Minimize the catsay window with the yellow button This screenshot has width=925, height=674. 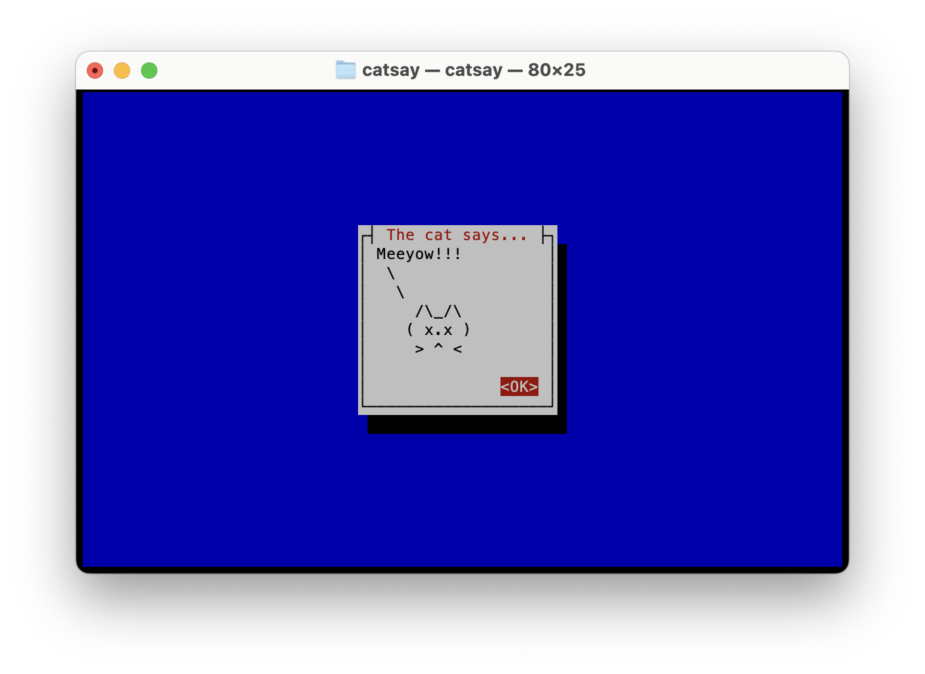122,71
